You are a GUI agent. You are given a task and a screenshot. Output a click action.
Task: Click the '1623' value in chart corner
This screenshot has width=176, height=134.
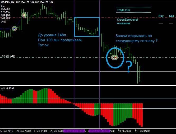(4, 21)
